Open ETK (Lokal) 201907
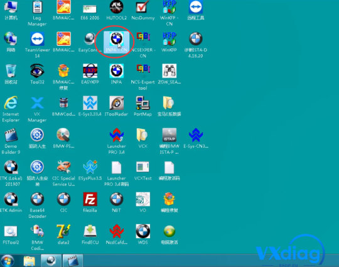Image resolution: width=339 pixels, height=267 pixels. (x=11, y=173)
